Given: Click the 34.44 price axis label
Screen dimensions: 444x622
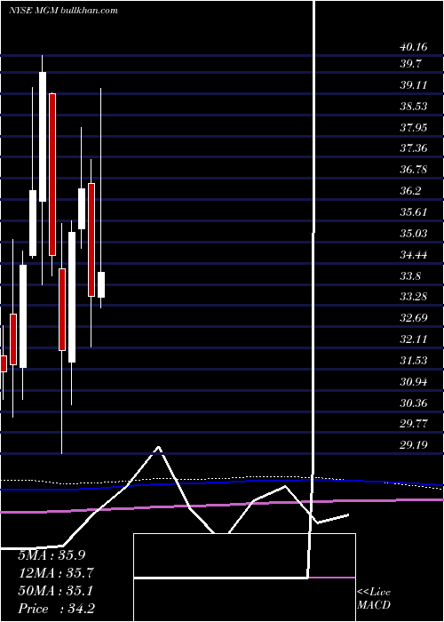Looking at the screenshot, I should pos(414,254).
